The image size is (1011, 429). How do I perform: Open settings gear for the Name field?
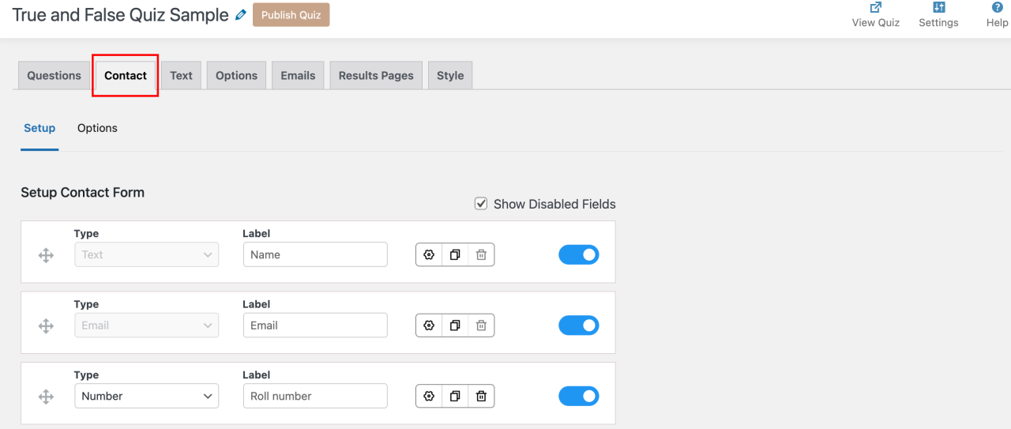[x=429, y=254]
